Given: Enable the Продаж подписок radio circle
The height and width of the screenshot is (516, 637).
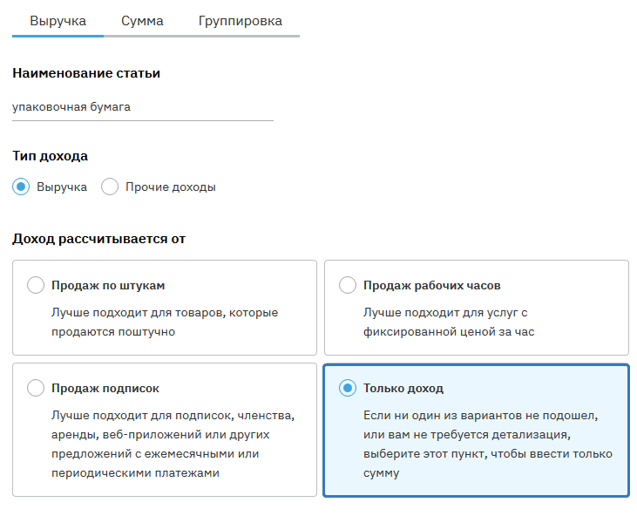Looking at the screenshot, I should click(x=36, y=388).
